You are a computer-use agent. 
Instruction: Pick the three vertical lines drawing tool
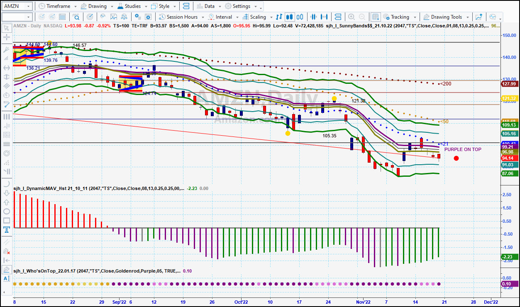(x=7, y=117)
